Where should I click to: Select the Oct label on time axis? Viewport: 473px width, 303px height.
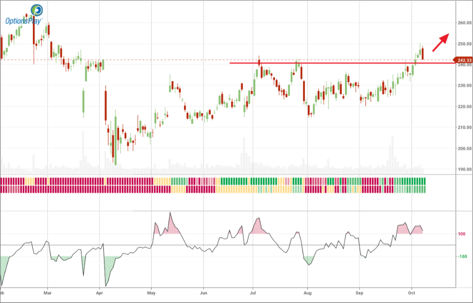click(x=411, y=292)
